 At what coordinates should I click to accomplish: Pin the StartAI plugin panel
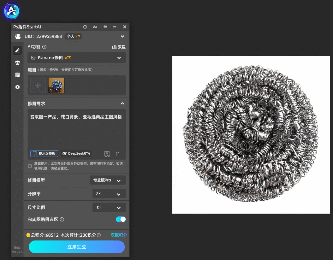[x=105, y=27]
